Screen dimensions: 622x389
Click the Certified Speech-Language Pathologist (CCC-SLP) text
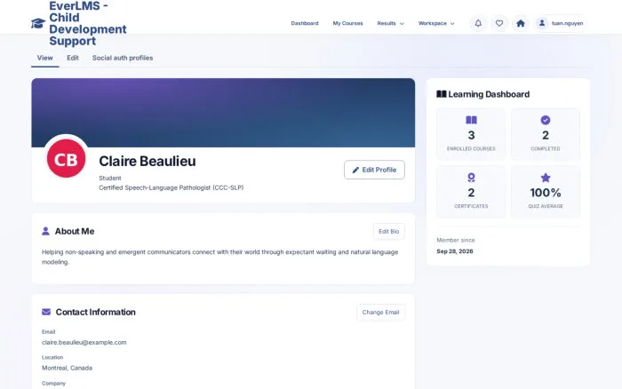click(171, 187)
